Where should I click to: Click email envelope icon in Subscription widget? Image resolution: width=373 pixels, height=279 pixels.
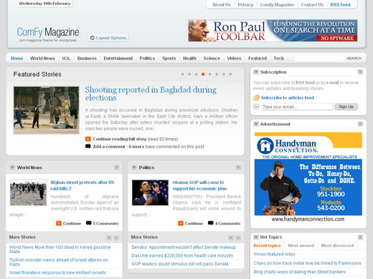coord(256,106)
